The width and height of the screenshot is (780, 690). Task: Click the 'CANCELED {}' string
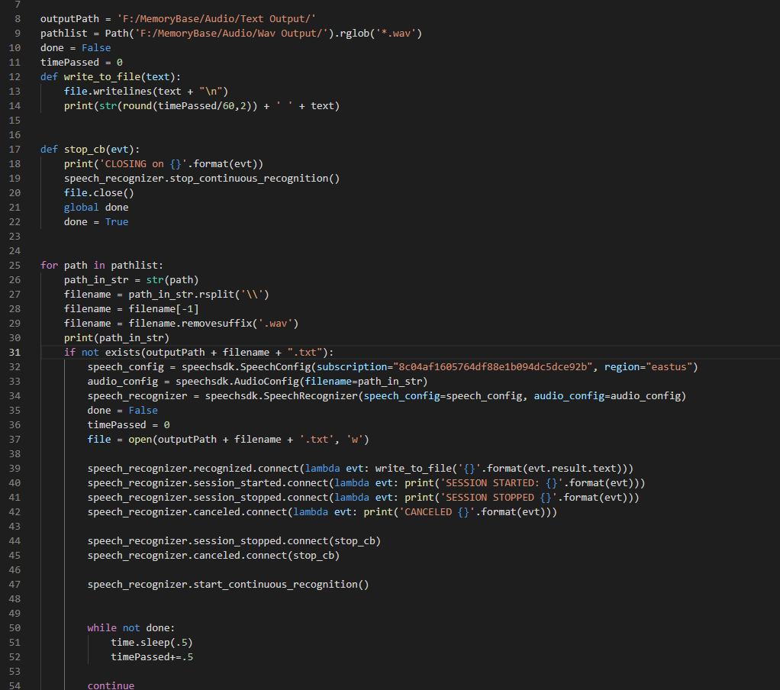coord(437,512)
